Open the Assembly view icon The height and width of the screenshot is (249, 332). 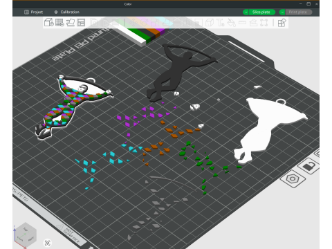(x=282, y=23)
